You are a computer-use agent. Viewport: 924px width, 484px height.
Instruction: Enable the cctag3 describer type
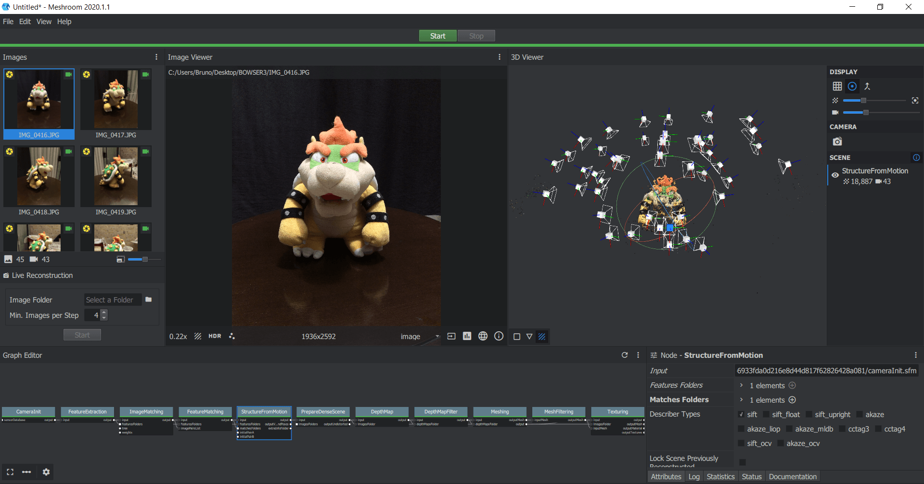[x=842, y=429]
